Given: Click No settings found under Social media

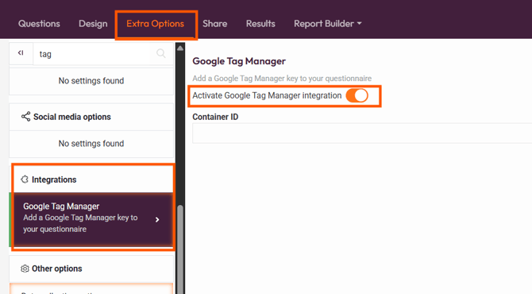Looking at the screenshot, I should tap(91, 144).
